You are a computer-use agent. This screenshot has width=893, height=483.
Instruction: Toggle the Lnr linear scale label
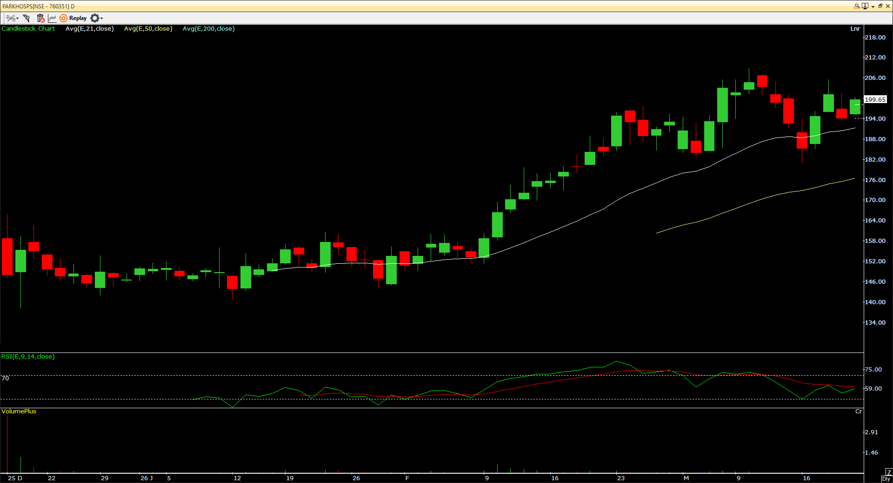(855, 29)
